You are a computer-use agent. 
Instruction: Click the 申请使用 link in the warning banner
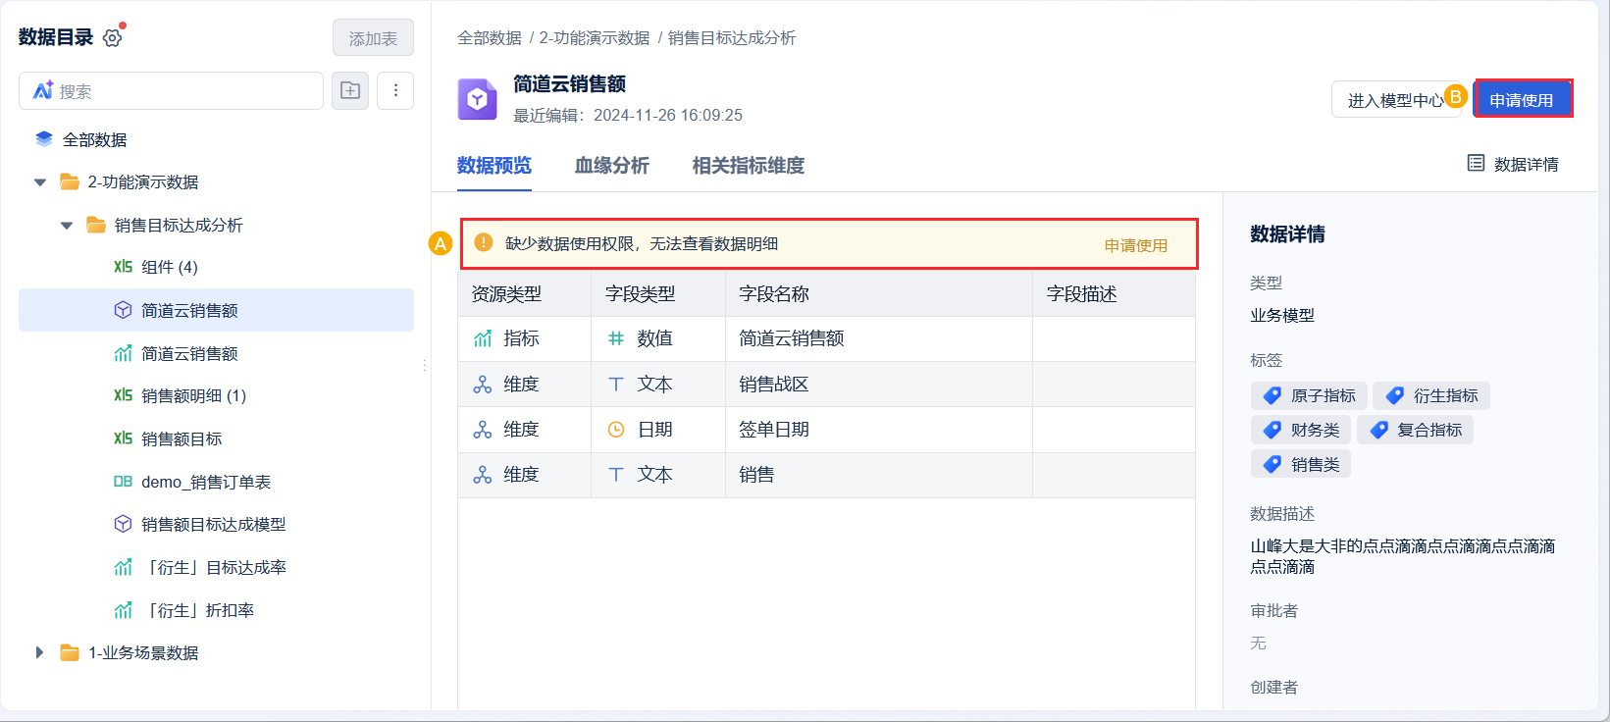coord(1135,245)
